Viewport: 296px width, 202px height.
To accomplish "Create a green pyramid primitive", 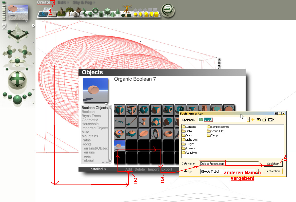I will point(113,14).
